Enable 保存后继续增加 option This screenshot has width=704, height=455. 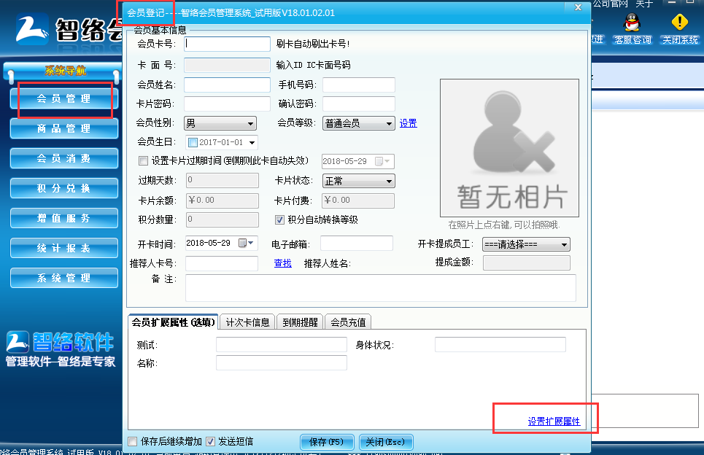132,441
